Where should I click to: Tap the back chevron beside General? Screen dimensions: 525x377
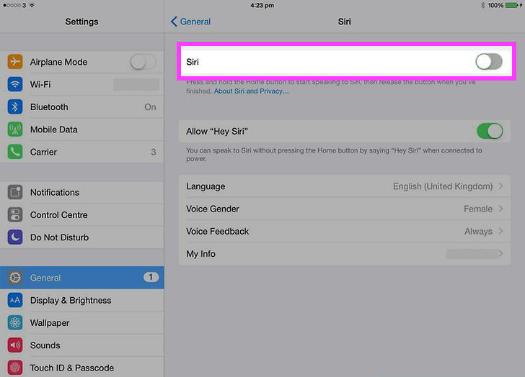[173, 22]
